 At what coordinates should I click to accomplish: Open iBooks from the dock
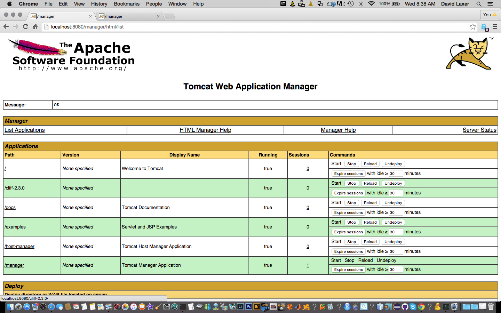point(142,307)
